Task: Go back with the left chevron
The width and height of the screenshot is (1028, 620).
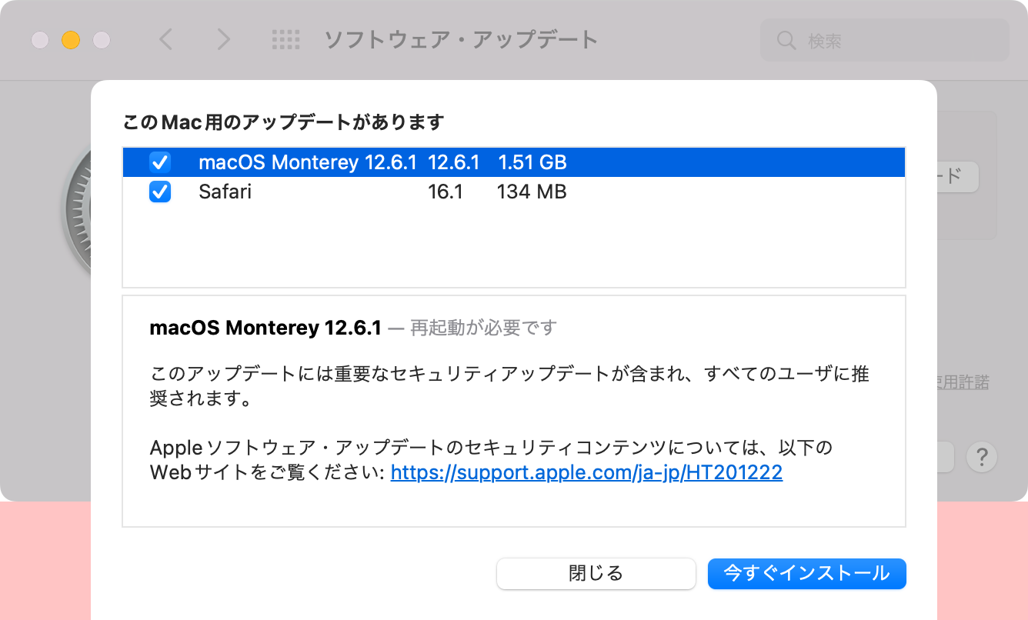Action: pos(165,39)
